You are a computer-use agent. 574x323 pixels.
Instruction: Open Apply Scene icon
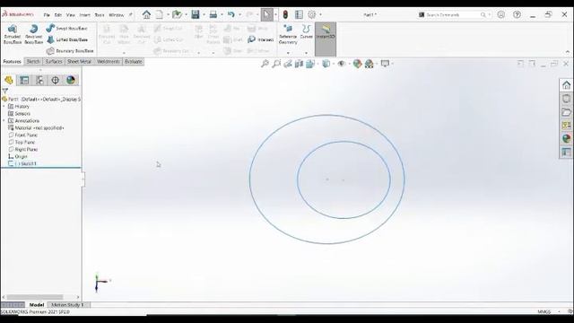click(x=369, y=64)
